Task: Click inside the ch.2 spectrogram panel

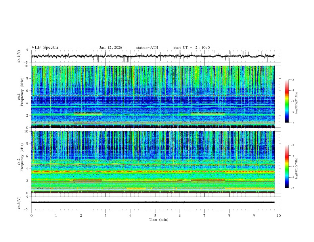Action: click(153, 162)
